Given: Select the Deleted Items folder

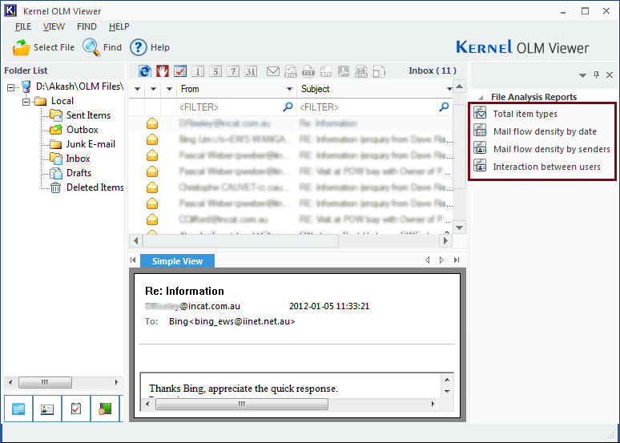Looking at the screenshot, I should point(95,187).
